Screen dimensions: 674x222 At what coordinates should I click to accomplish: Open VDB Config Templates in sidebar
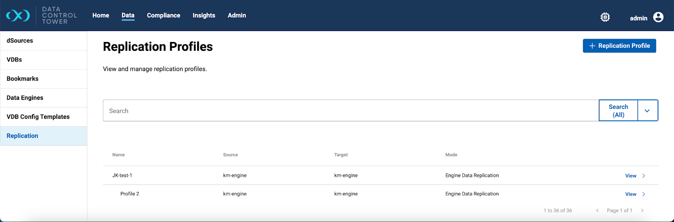tap(38, 117)
